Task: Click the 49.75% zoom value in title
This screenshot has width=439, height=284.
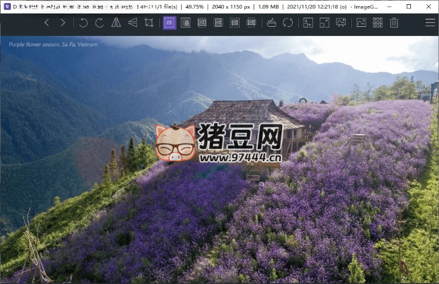Action: (x=195, y=7)
